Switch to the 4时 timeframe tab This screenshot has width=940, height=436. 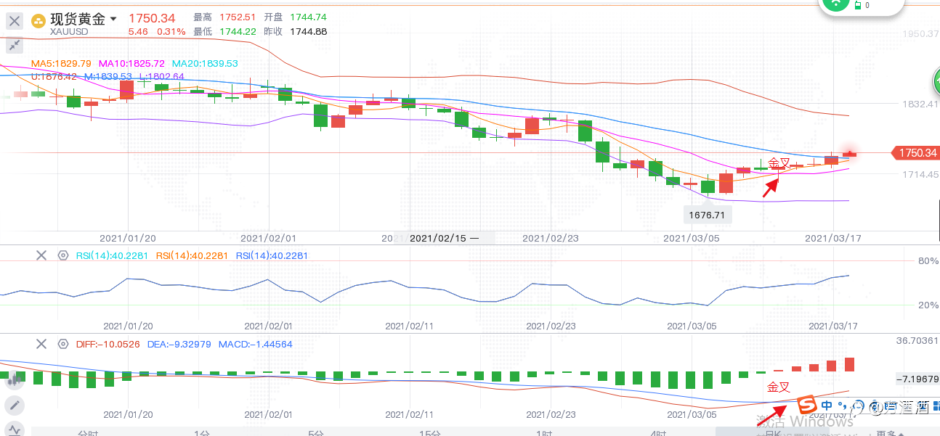pyautogui.click(x=658, y=432)
